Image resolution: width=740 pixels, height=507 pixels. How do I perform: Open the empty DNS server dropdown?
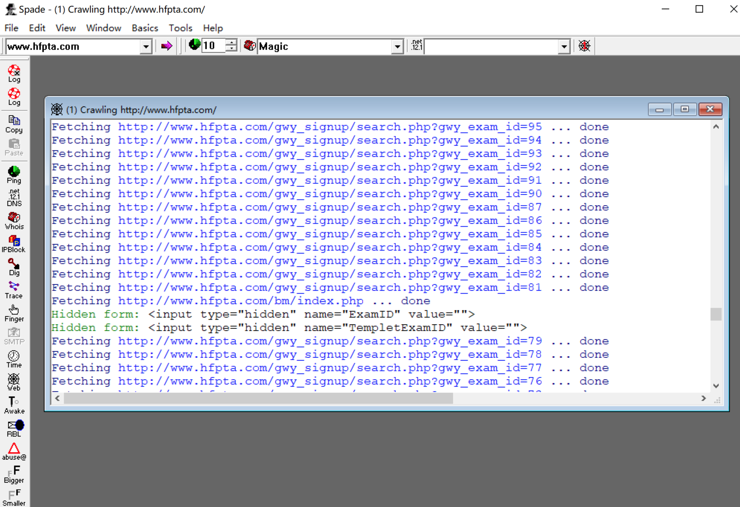(x=564, y=46)
